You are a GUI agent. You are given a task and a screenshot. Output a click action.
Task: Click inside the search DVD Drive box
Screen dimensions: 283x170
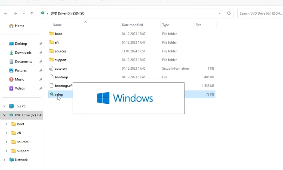tap(260, 13)
